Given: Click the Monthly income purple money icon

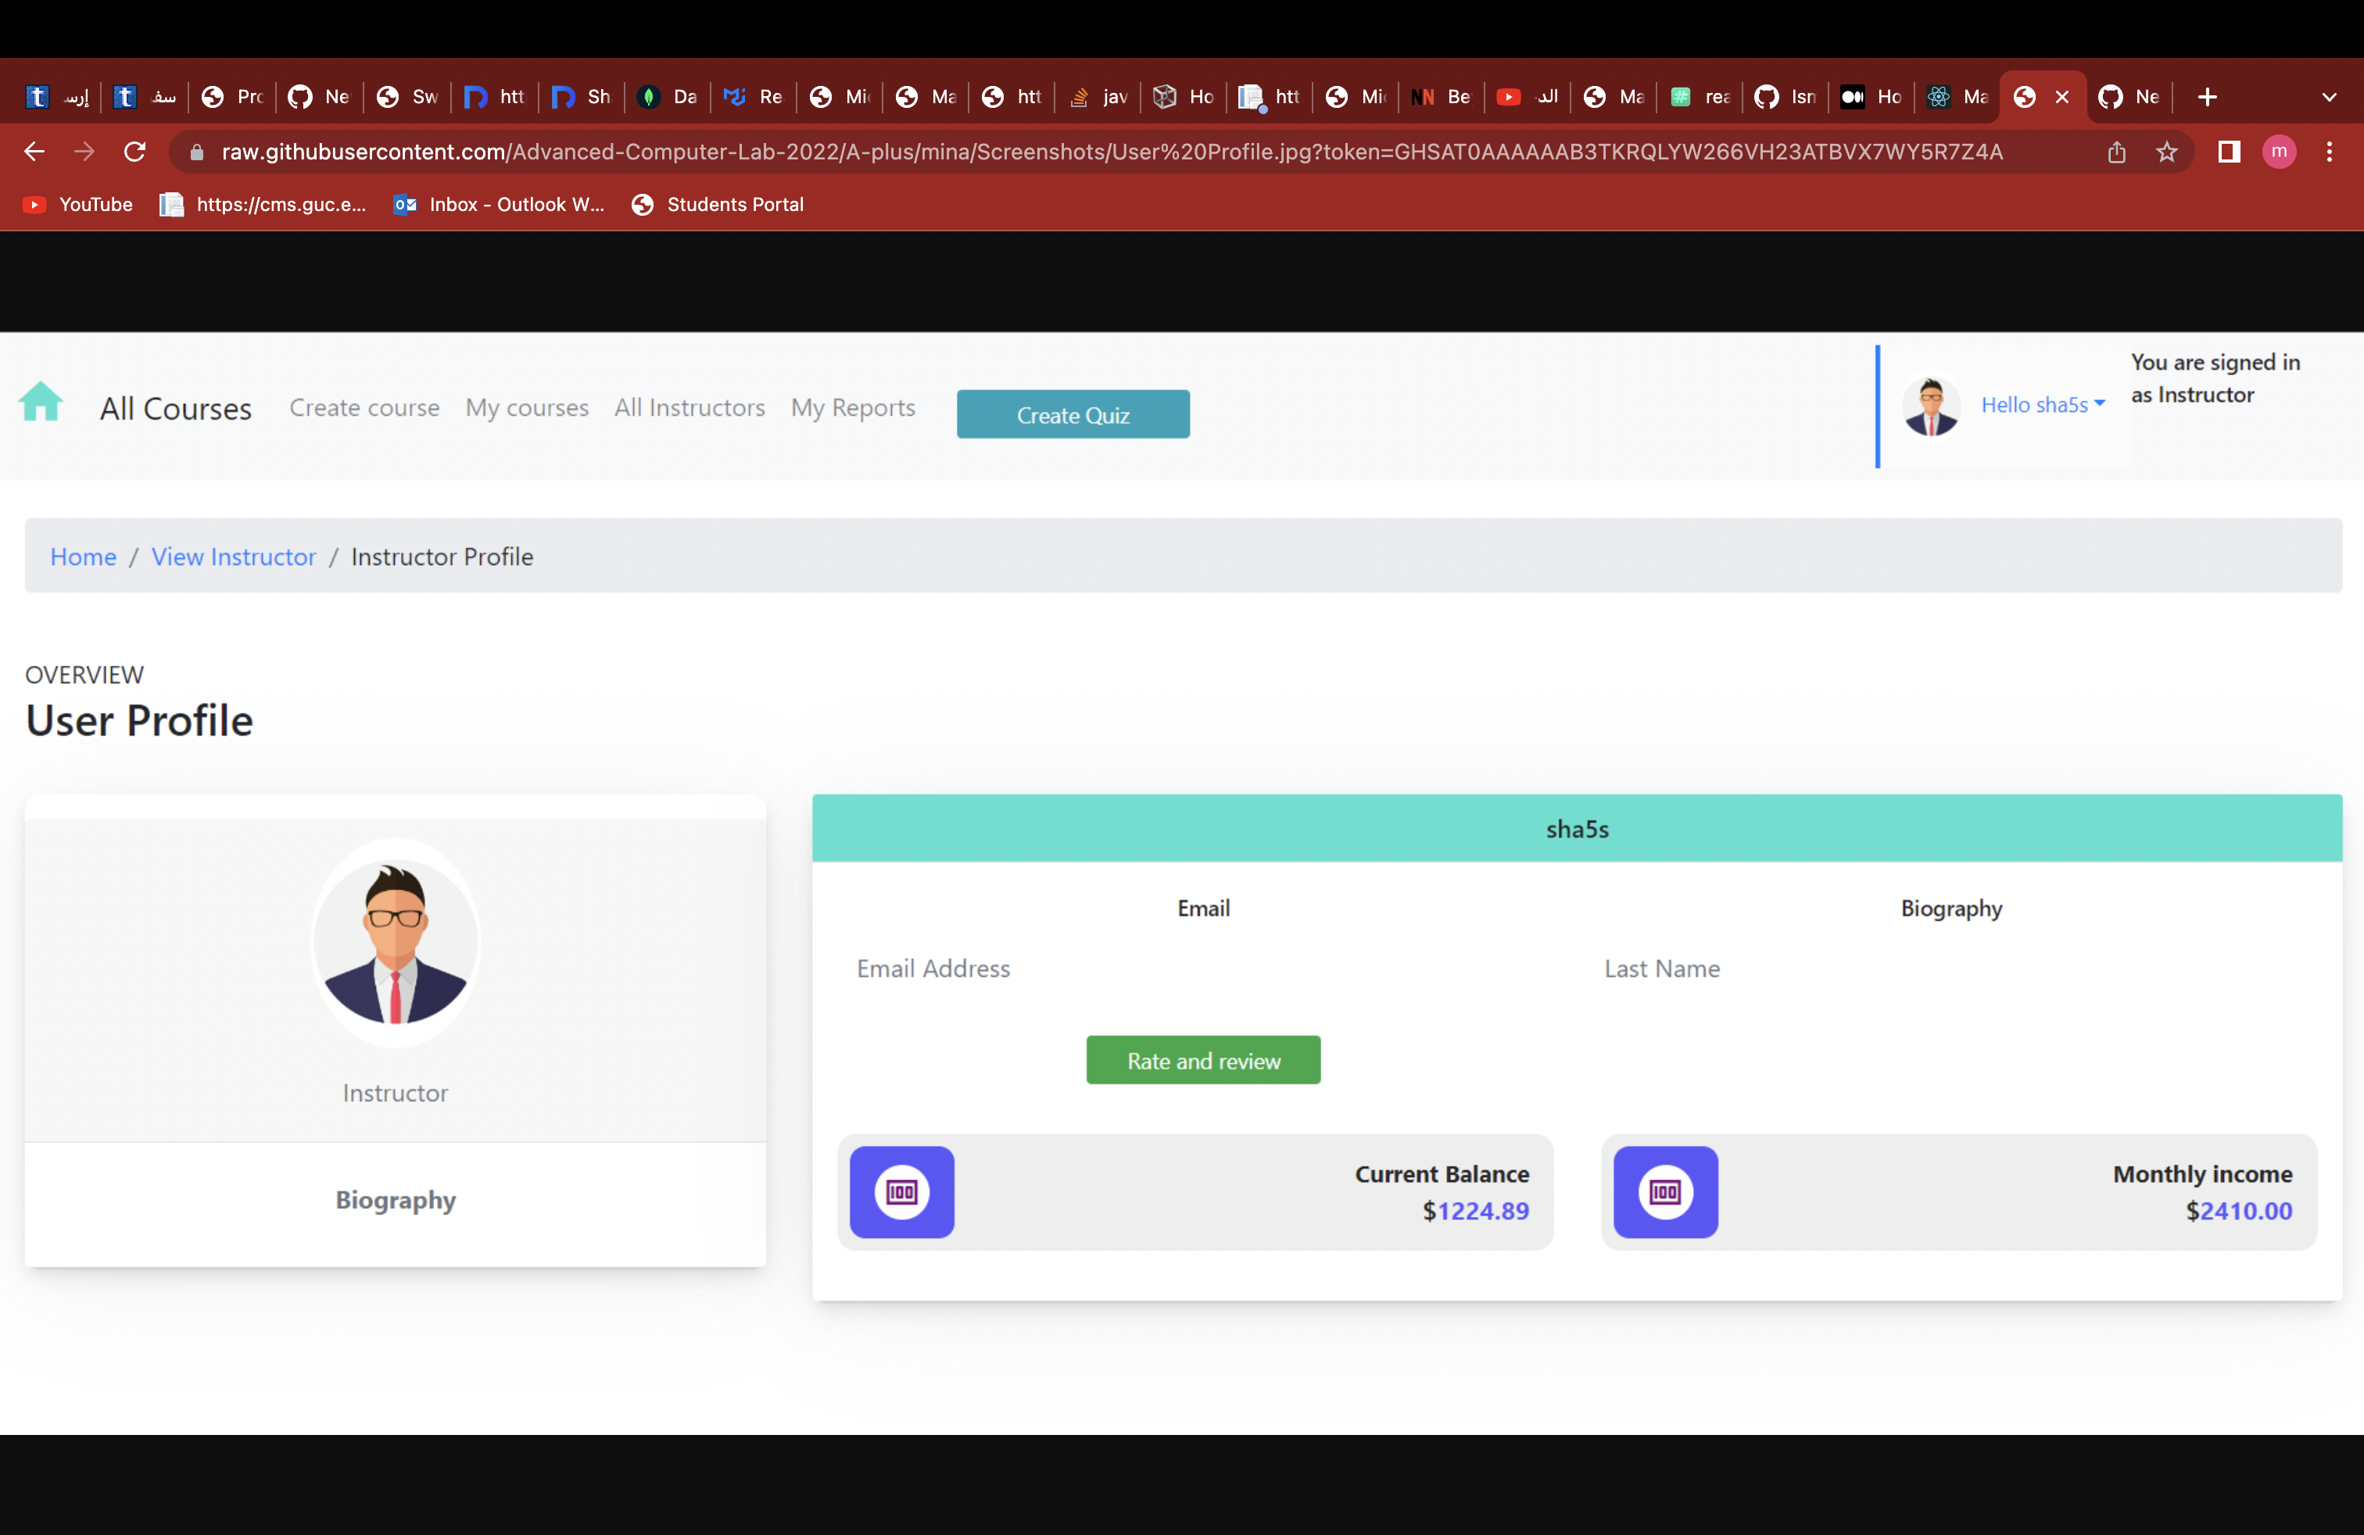Looking at the screenshot, I should (x=1666, y=1193).
